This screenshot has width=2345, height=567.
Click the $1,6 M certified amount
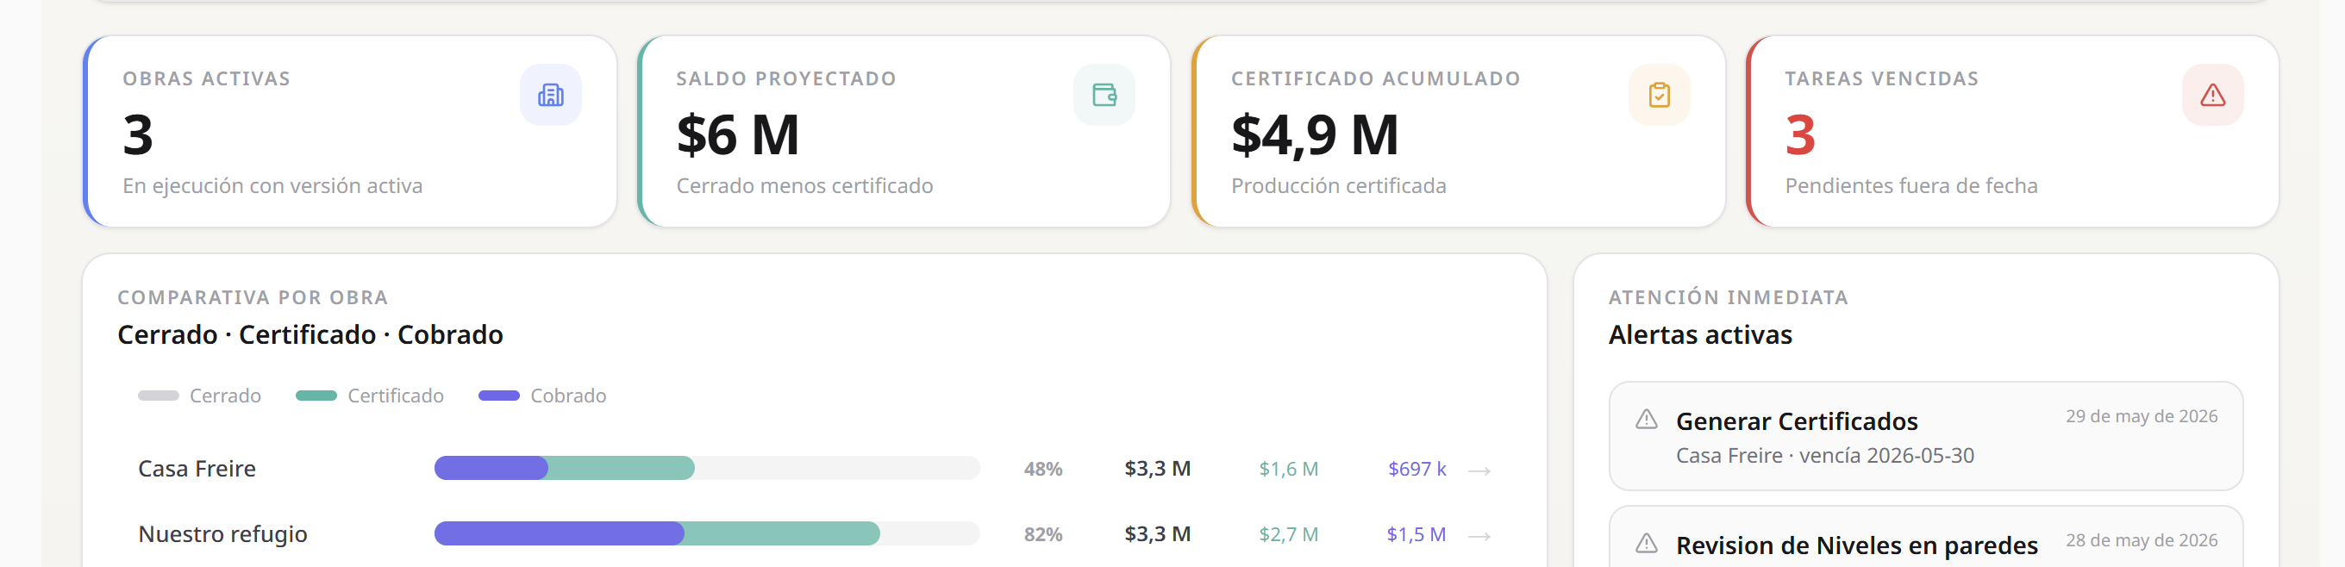click(1288, 470)
